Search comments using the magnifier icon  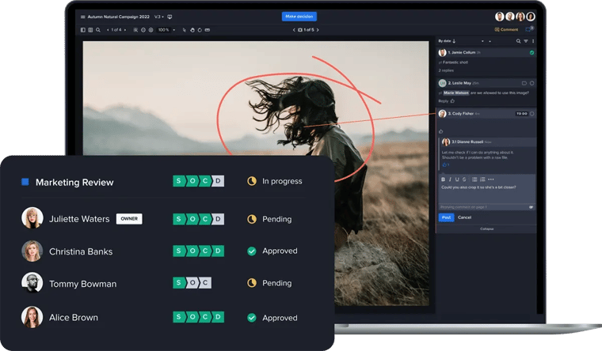click(x=518, y=40)
